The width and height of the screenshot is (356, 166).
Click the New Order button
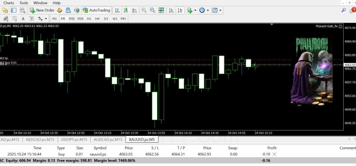pyautogui.click(x=42, y=10)
